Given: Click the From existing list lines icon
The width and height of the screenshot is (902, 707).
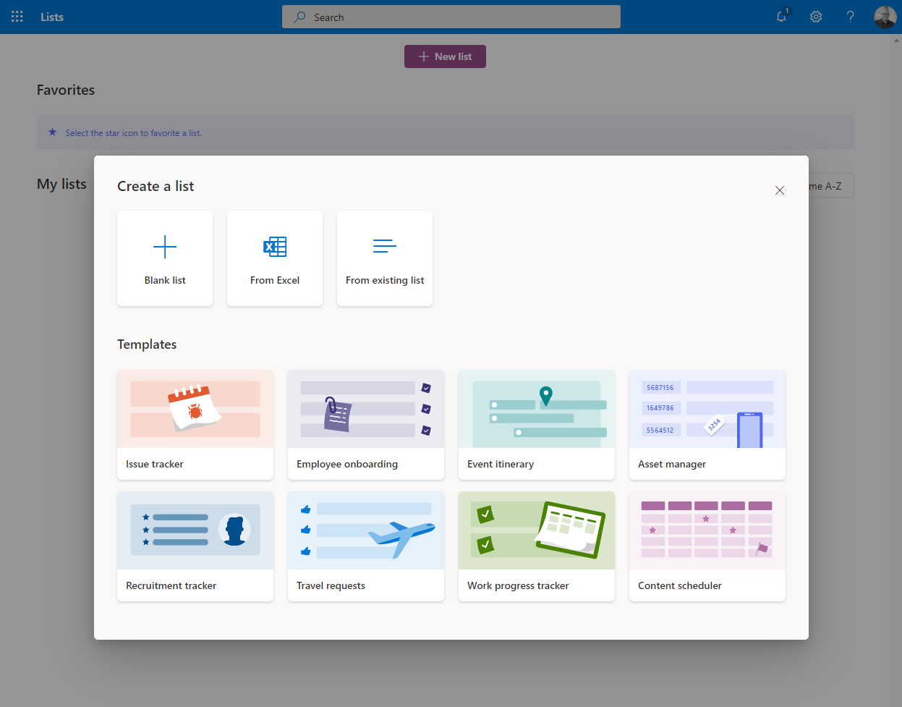Looking at the screenshot, I should [x=385, y=247].
